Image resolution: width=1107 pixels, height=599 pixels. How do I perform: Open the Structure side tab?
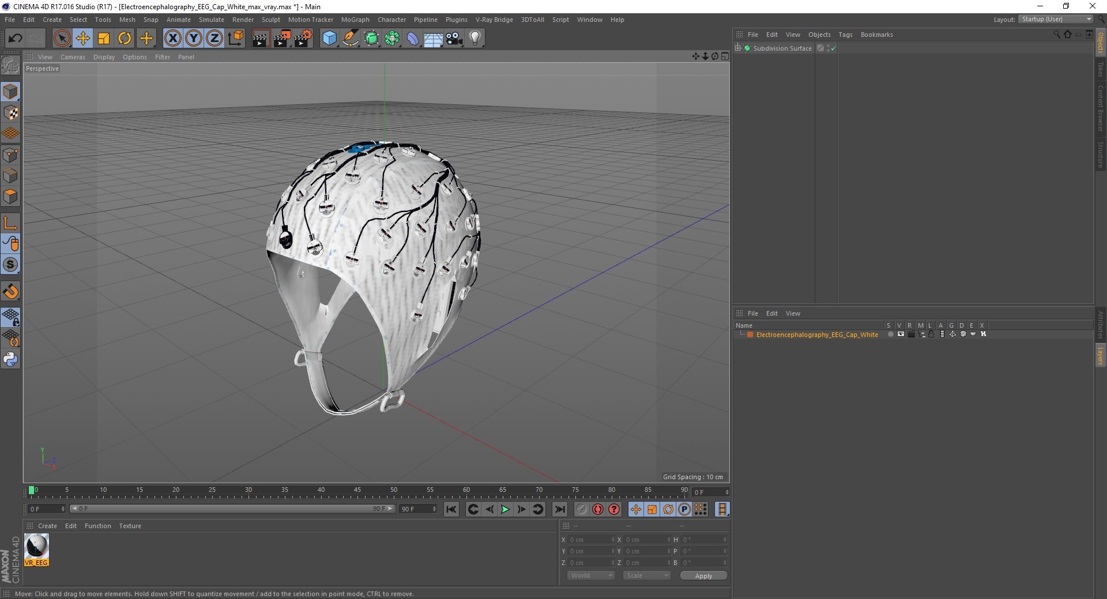1101,154
